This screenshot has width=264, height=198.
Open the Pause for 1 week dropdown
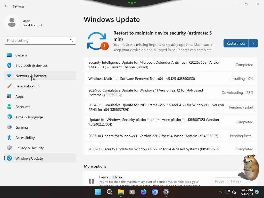(x=232, y=181)
